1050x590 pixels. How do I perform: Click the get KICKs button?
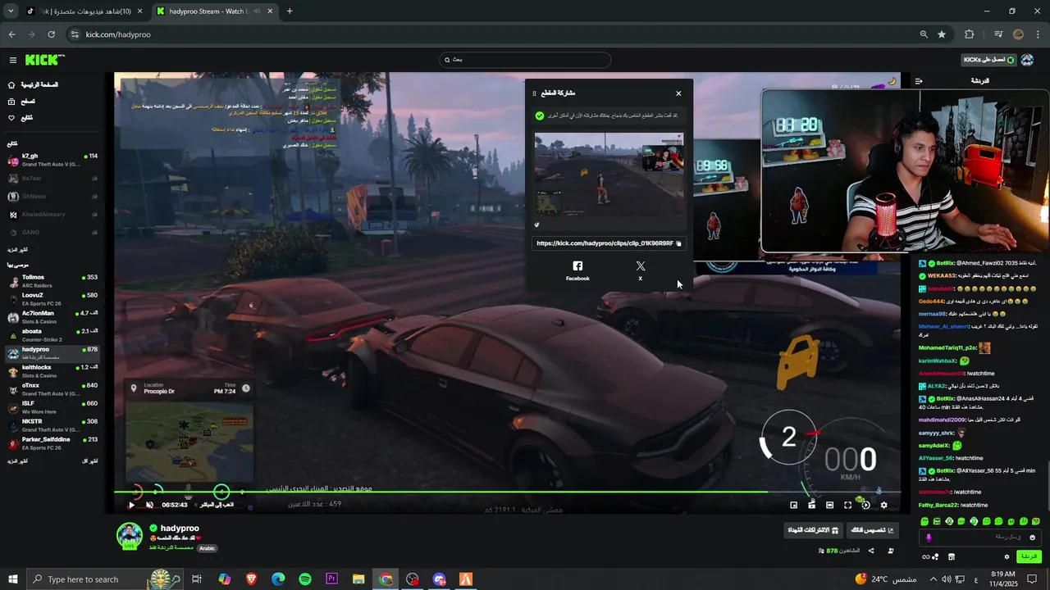(988, 60)
